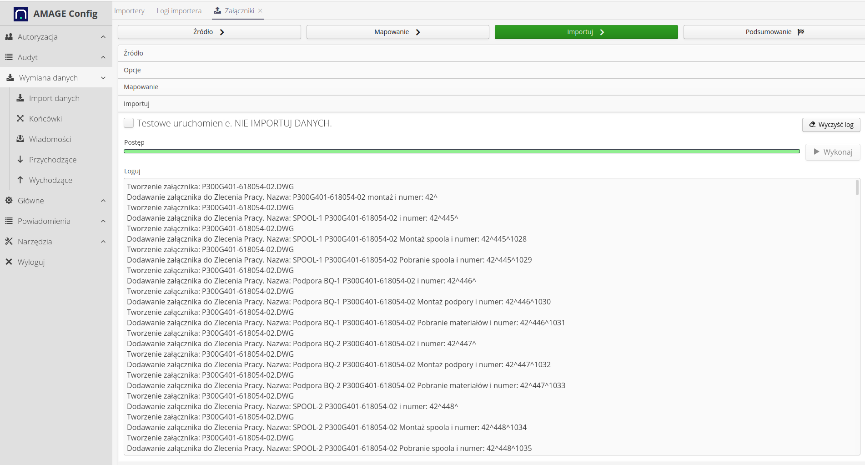Expand the Powiadomienia section chevron

coord(103,221)
